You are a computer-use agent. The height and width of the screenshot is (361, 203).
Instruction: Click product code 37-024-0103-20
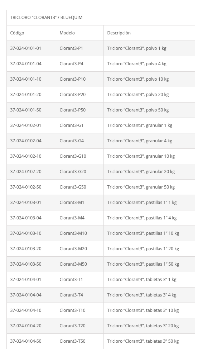[x=26, y=249]
